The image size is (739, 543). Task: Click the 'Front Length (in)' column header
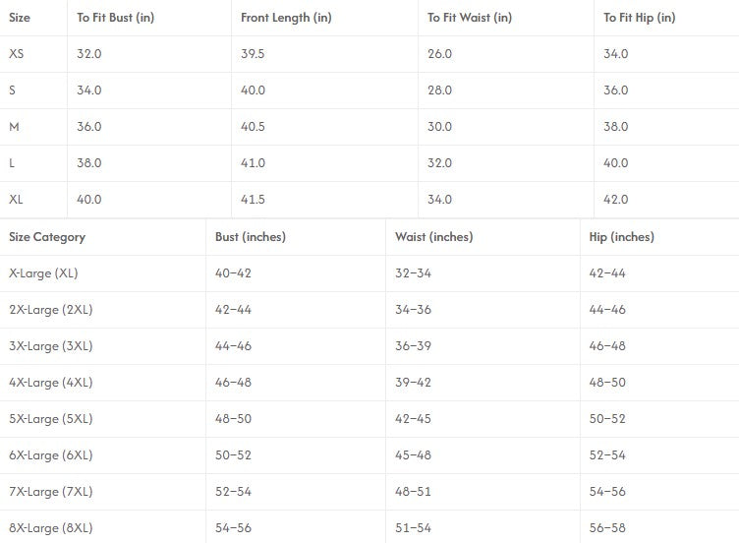click(x=286, y=18)
